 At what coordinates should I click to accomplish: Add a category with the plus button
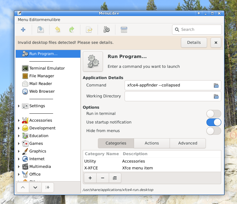coord(90,178)
